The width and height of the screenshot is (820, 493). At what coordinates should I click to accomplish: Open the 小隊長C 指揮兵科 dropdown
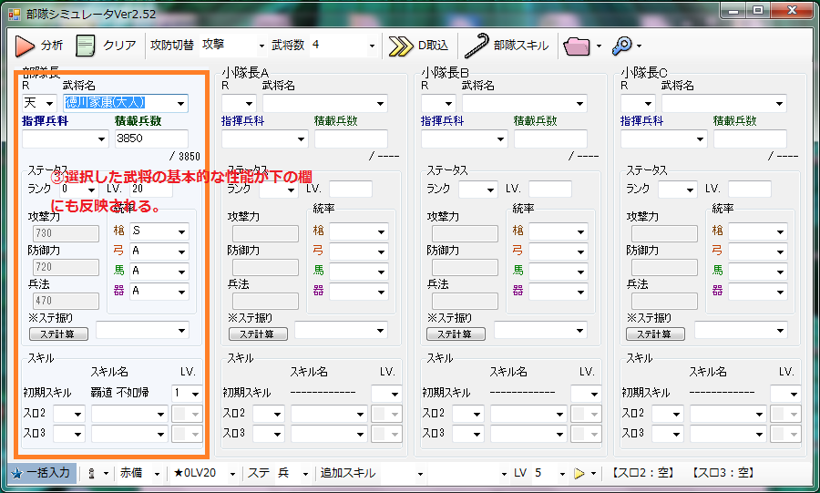[x=700, y=139]
